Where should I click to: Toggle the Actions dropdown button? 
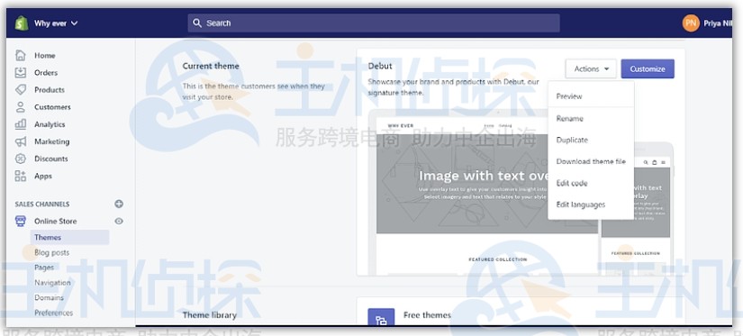pos(591,68)
